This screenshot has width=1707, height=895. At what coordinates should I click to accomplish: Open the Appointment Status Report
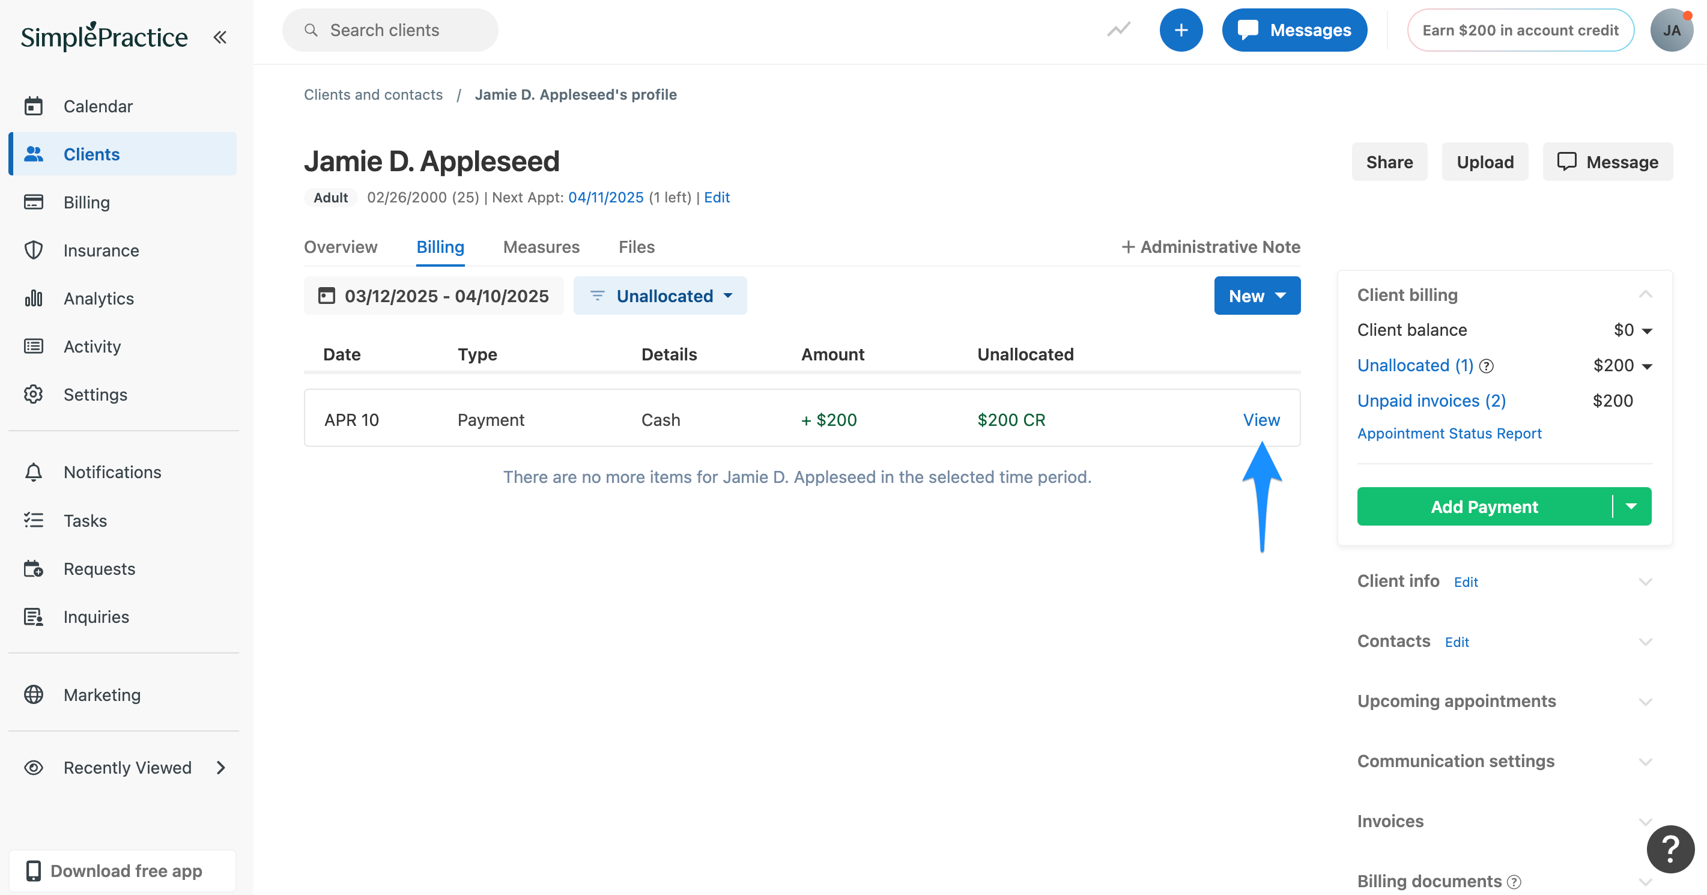click(1449, 432)
